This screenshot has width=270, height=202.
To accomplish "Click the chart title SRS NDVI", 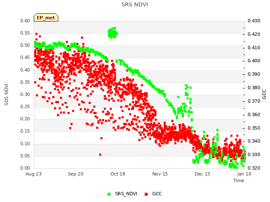I will pos(135,5).
